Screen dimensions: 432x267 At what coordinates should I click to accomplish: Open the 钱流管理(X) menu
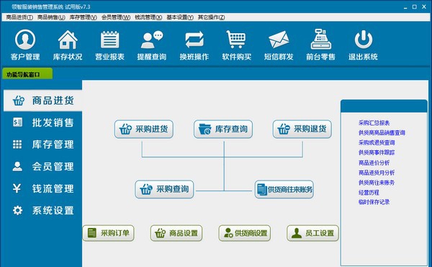tap(148, 17)
